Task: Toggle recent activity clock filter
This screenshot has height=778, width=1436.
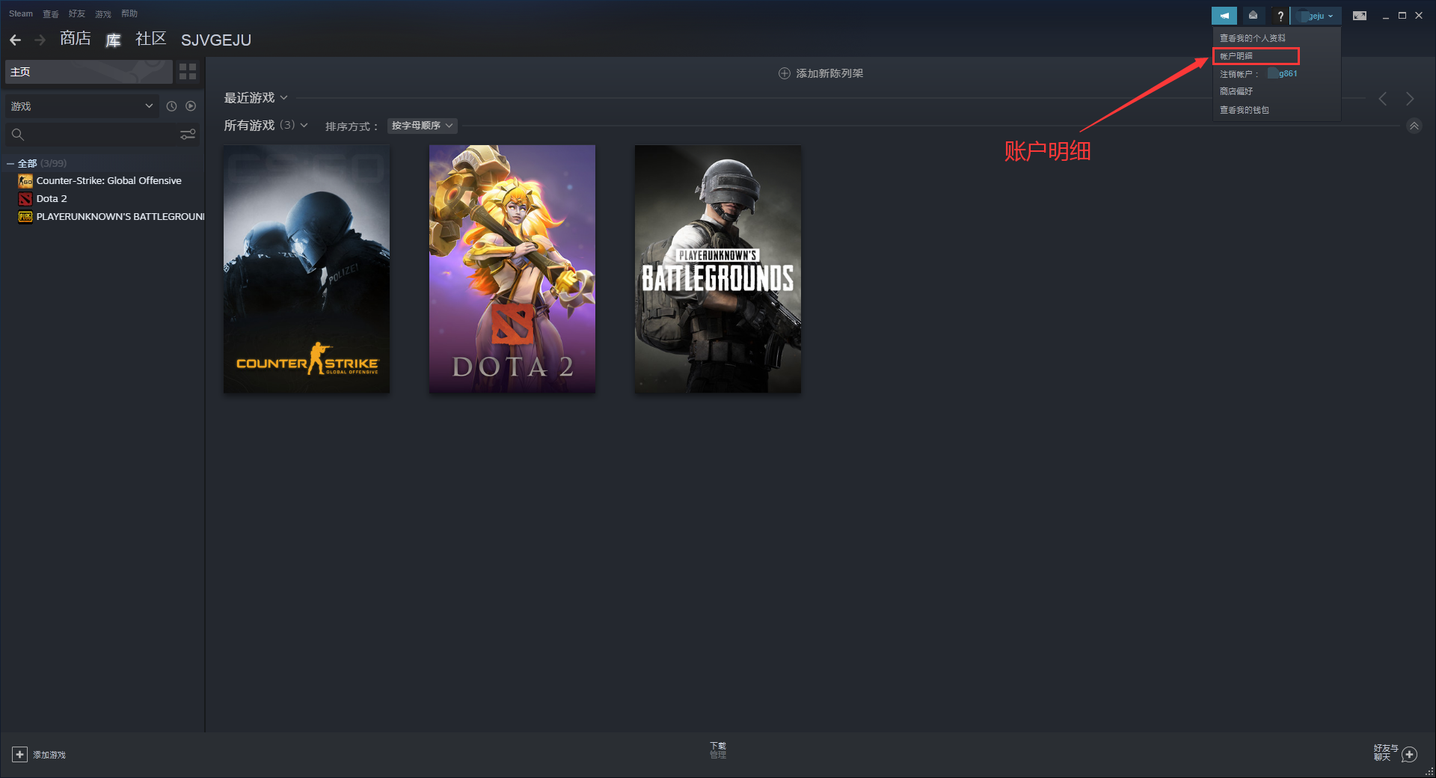Action: (171, 106)
